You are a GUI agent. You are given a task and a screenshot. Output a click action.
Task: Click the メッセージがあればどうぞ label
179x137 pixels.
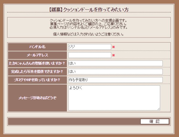coord(38,98)
